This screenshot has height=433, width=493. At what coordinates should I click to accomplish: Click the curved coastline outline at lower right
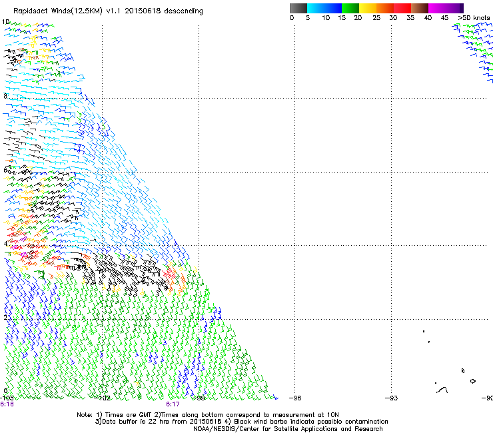pos(442,390)
